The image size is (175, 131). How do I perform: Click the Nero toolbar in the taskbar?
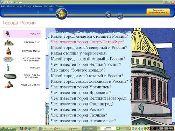point(108,129)
